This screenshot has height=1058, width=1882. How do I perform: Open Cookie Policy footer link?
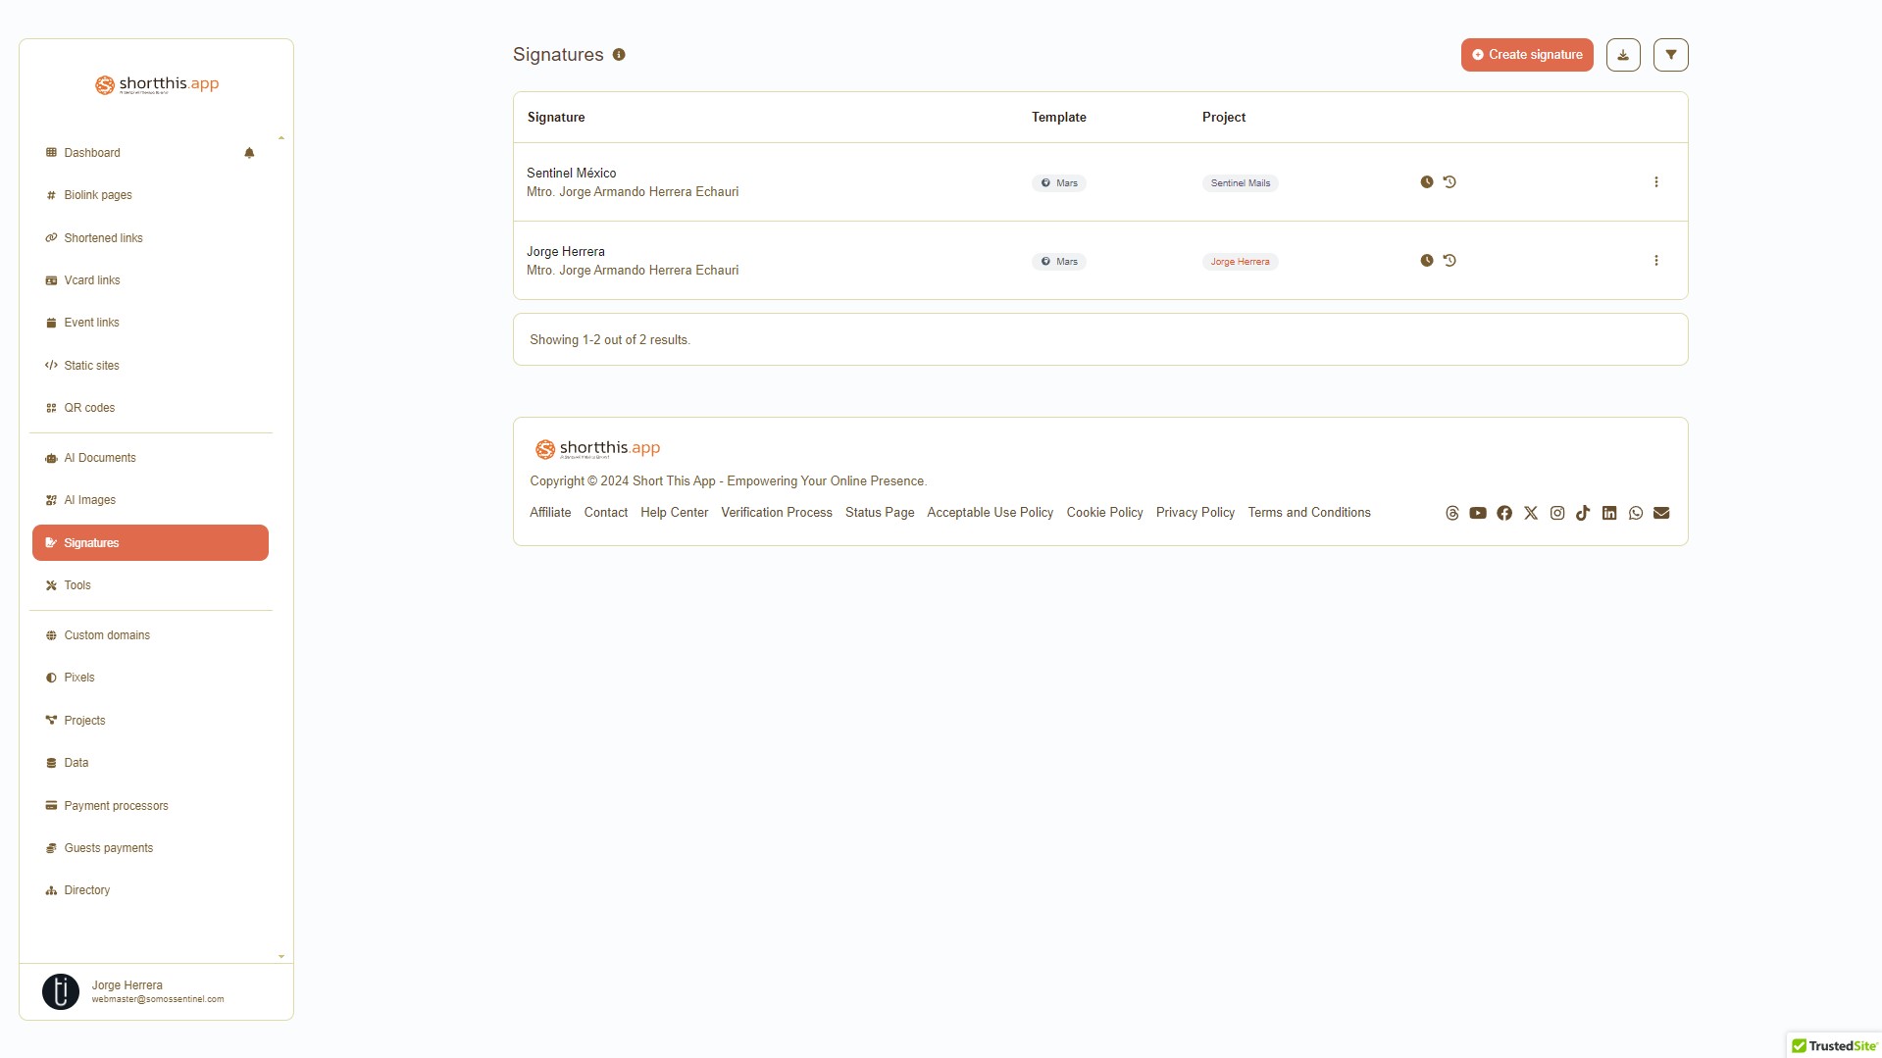pos(1105,513)
